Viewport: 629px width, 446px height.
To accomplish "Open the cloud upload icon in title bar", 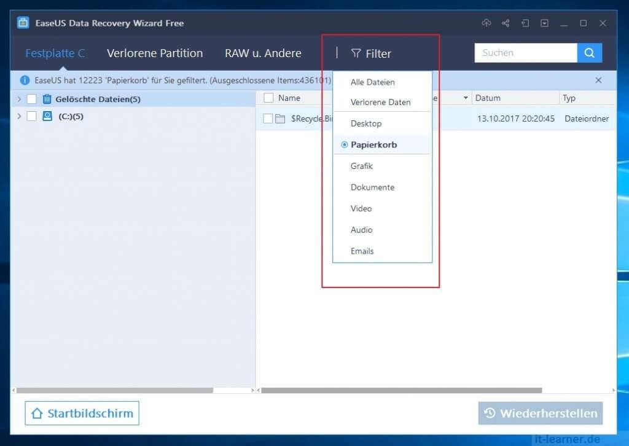I will [x=486, y=22].
